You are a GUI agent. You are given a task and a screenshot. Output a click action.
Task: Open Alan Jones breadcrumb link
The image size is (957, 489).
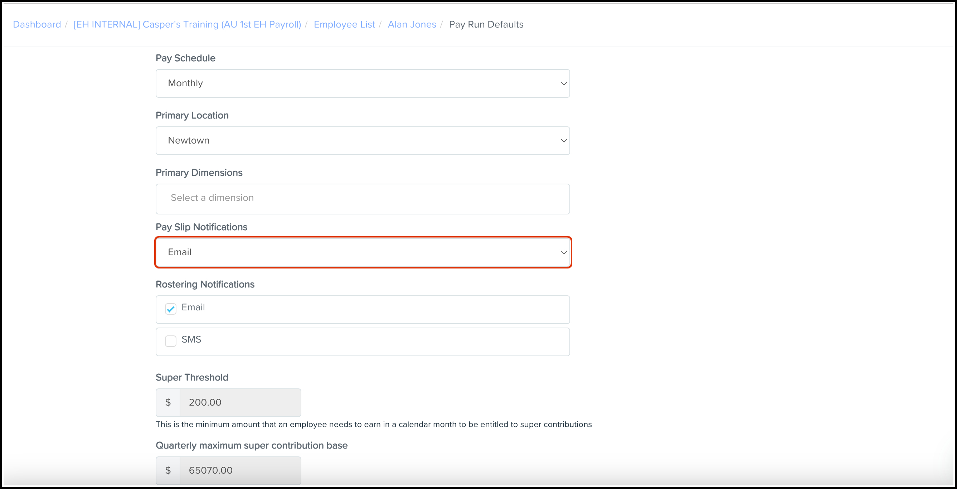point(412,25)
